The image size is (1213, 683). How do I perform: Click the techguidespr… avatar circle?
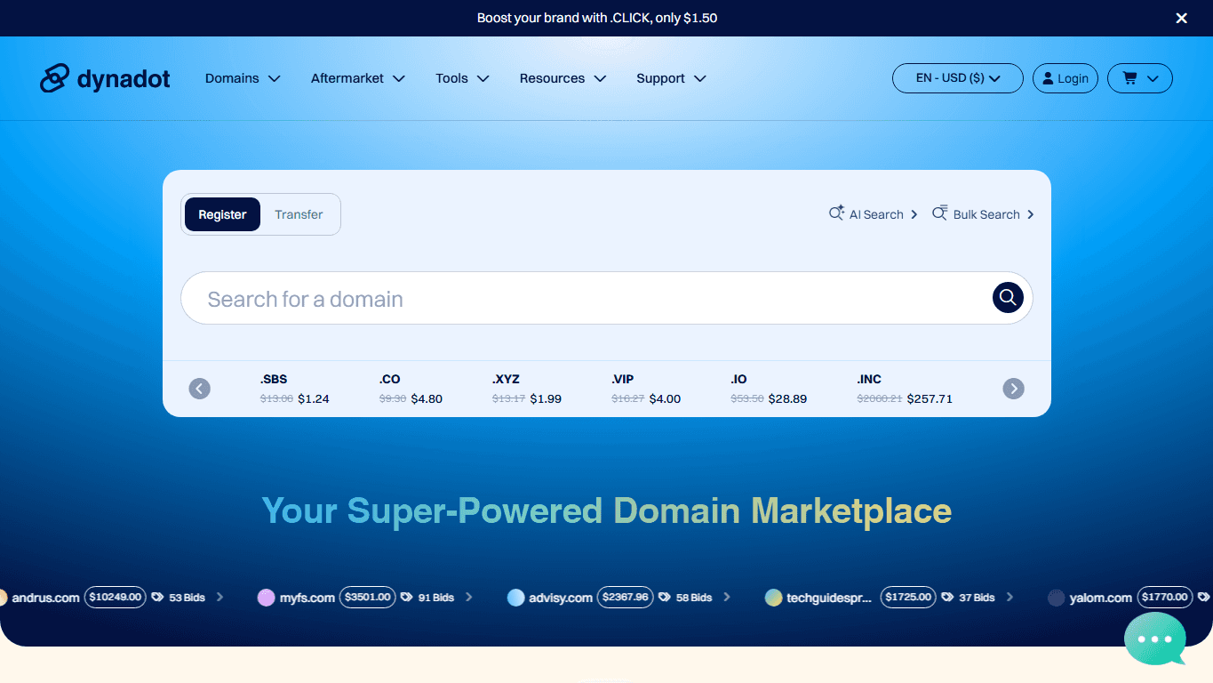[x=773, y=598]
